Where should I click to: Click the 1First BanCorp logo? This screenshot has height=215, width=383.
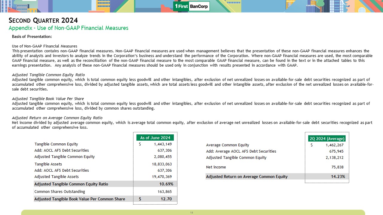click(x=191, y=6)
